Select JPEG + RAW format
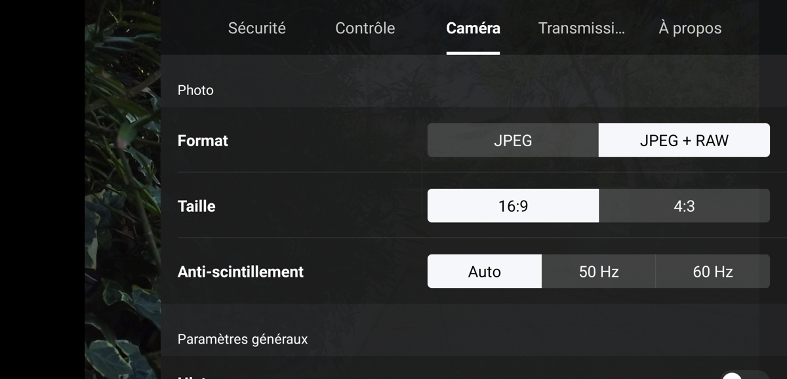Screen dimensions: 787x379 pyautogui.click(x=684, y=140)
